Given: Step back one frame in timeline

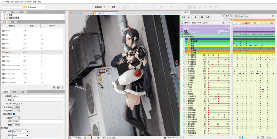Looking at the screenshot, I should coord(189,17).
